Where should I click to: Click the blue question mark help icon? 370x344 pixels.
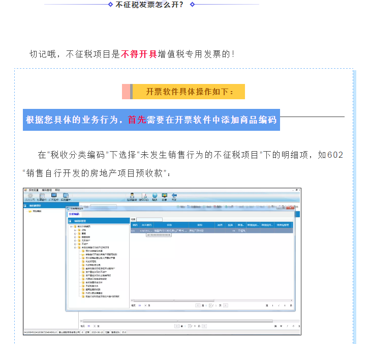(155, 195)
